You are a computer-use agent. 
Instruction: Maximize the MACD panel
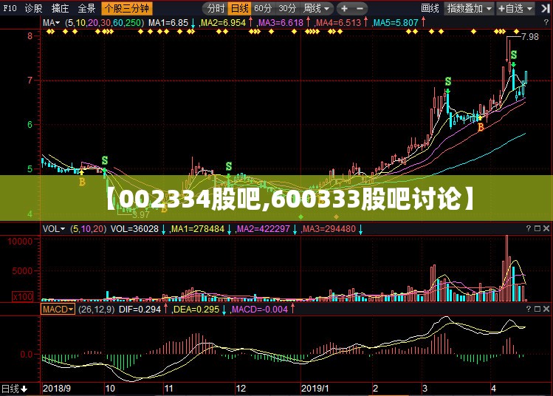[x=537, y=309]
